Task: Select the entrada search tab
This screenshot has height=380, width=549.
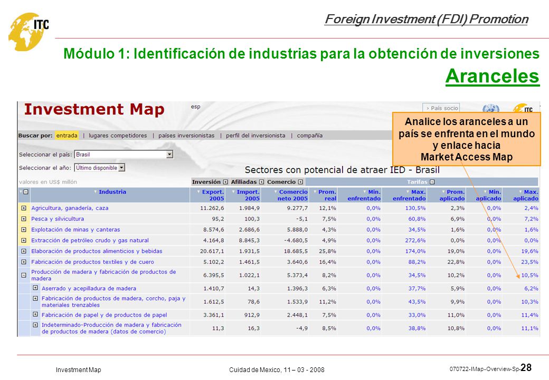Action: click(67, 136)
